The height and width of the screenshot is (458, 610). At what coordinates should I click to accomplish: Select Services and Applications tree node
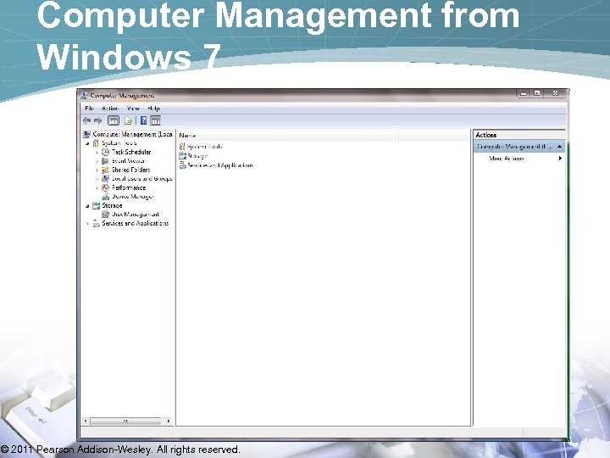point(135,223)
